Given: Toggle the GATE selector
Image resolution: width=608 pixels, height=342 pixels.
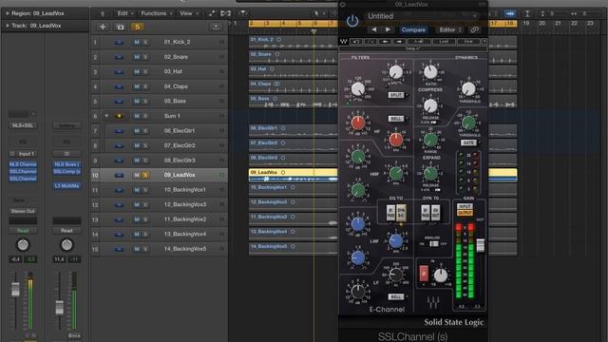Looking at the screenshot, I should pyautogui.click(x=468, y=142).
